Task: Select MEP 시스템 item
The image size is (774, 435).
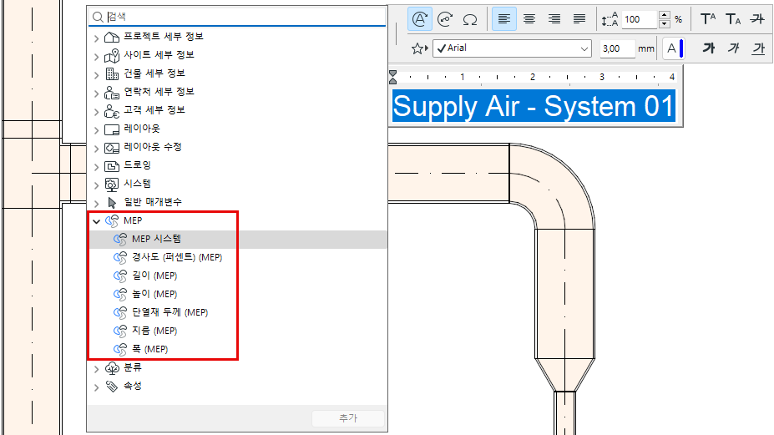Action: point(238,239)
